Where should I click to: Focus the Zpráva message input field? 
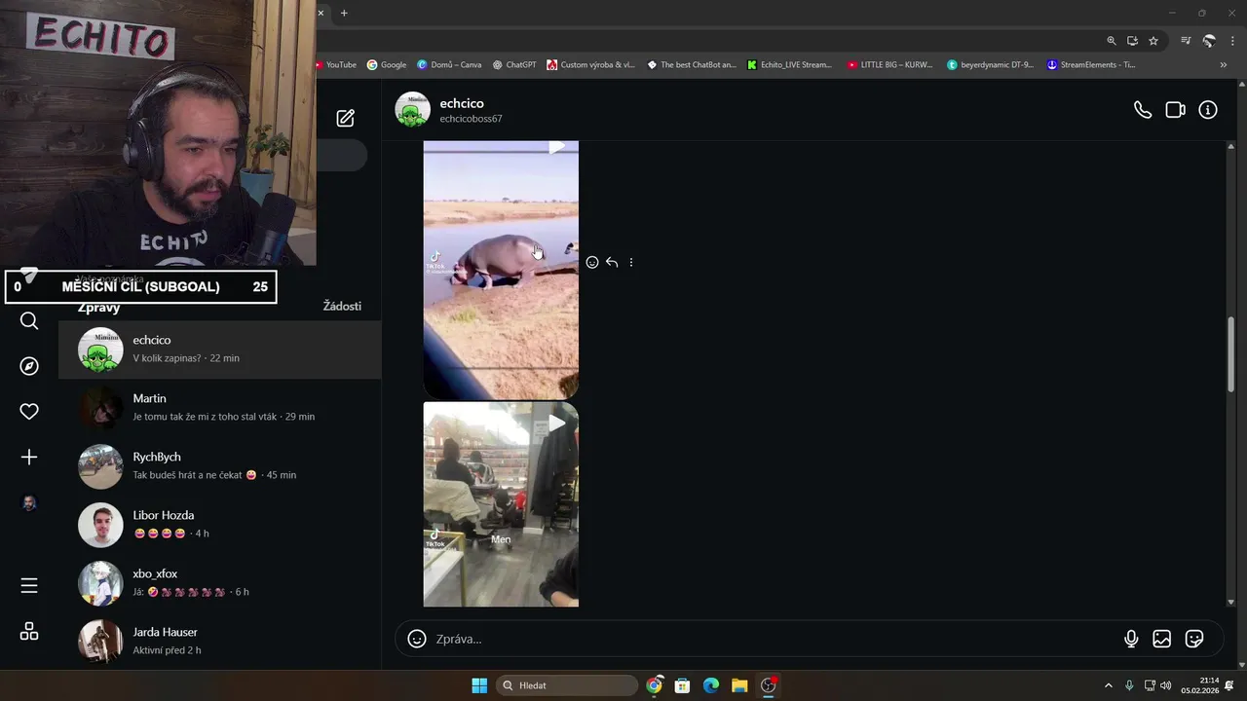click(775, 639)
